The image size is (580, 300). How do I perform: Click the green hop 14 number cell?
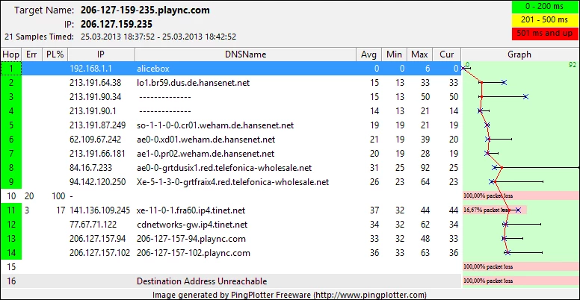[x=11, y=253]
